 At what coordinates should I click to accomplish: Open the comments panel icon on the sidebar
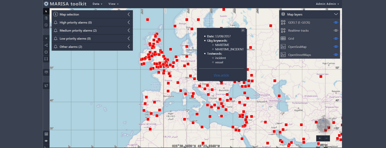[x=46, y=72]
